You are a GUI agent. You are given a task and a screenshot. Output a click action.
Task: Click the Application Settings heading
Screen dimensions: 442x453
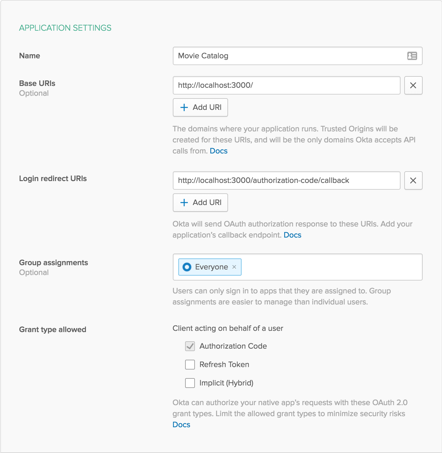point(65,28)
